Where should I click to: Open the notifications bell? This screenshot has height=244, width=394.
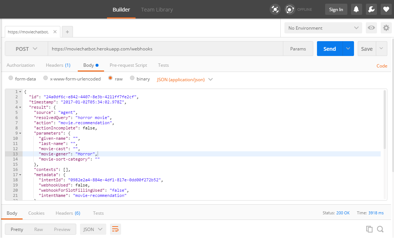click(x=356, y=9)
